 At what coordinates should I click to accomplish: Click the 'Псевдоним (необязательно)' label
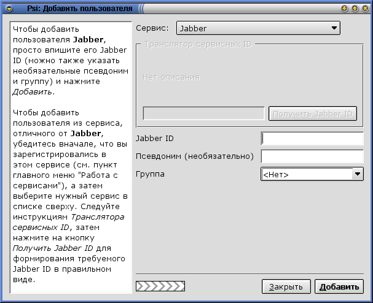[195, 156]
